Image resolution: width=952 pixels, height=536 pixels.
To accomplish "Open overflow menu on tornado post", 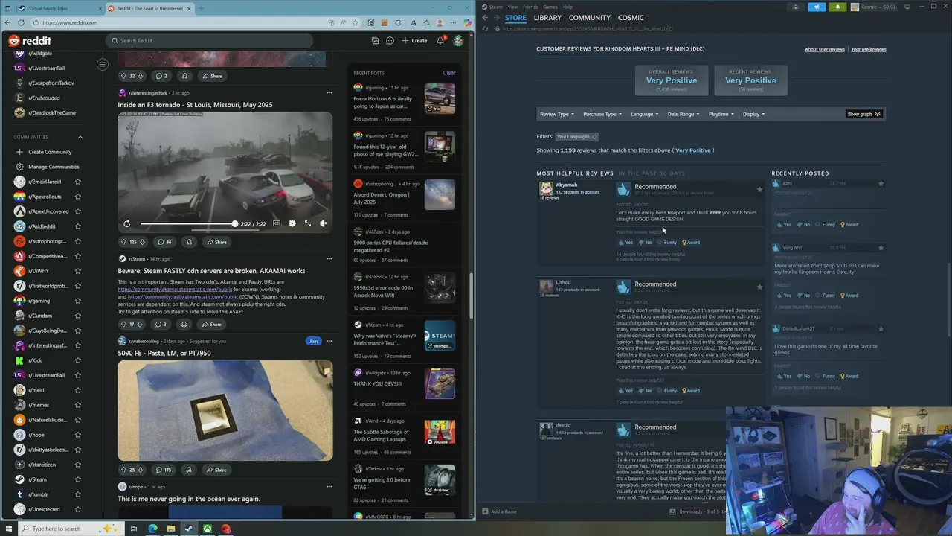I will pyautogui.click(x=329, y=93).
